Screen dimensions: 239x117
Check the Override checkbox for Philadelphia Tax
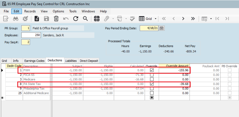coord(152,89)
